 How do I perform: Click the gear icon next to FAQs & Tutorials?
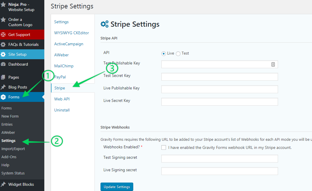[x=3, y=44]
